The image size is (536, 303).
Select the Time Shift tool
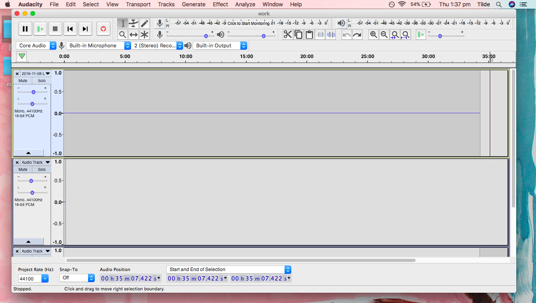tap(134, 35)
